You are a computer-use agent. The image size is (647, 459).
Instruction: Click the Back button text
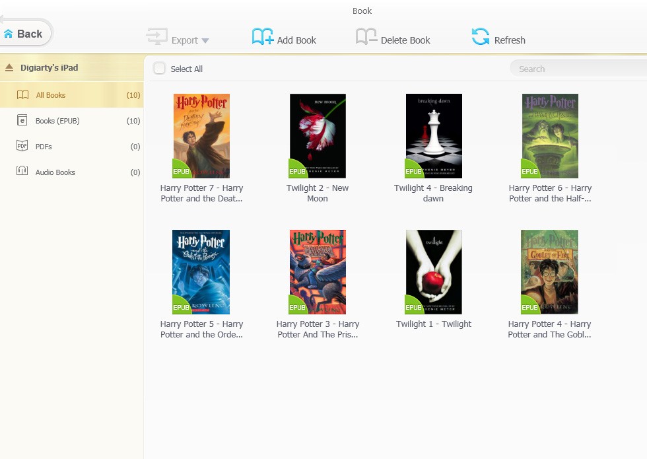[30, 34]
